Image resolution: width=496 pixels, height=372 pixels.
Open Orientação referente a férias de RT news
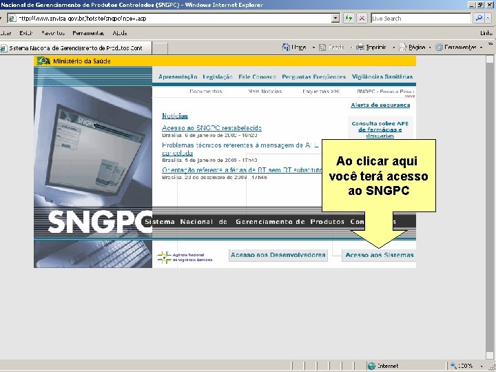coord(242,170)
